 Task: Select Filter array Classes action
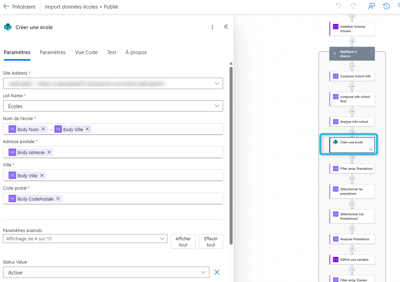[352, 279]
